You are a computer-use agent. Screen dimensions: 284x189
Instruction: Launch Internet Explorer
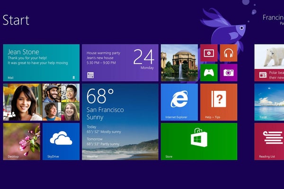coord(179,102)
